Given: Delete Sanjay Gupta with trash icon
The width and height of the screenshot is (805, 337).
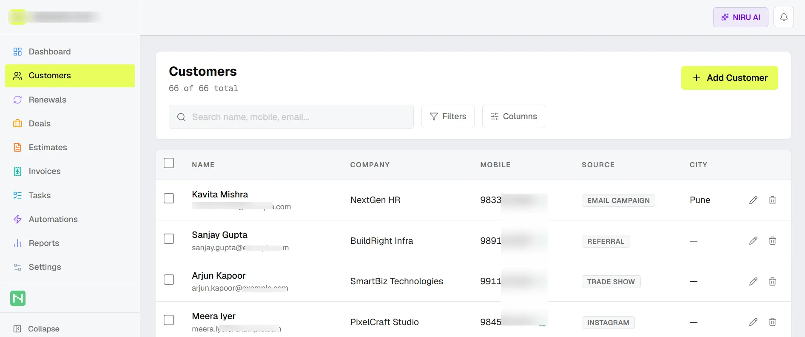Looking at the screenshot, I should pyautogui.click(x=773, y=241).
